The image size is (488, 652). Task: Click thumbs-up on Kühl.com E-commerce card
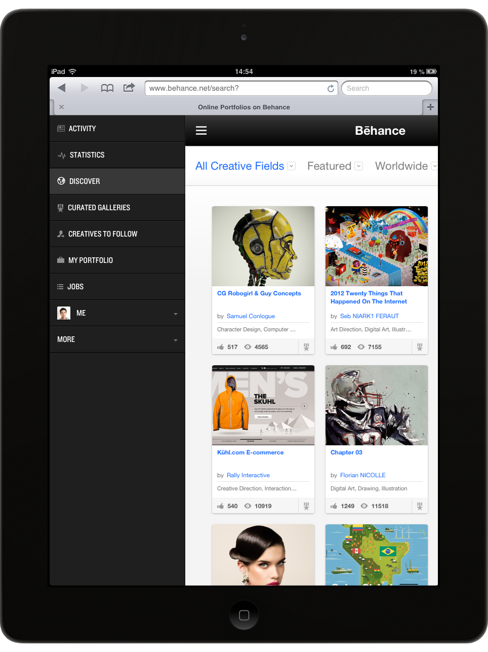click(x=220, y=506)
